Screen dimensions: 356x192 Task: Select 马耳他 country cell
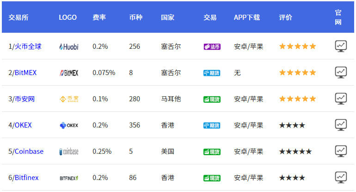pos(171,99)
